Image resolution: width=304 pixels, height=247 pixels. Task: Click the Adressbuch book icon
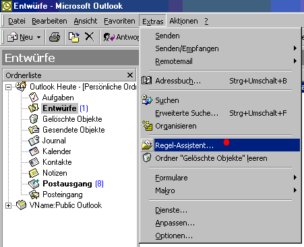click(147, 80)
